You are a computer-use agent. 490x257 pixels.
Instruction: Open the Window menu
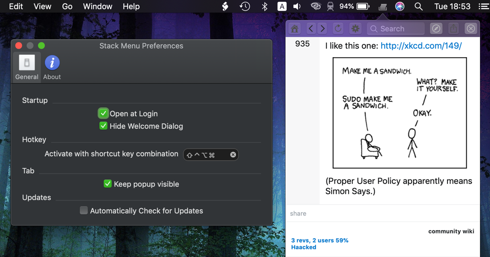coord(97,6)
